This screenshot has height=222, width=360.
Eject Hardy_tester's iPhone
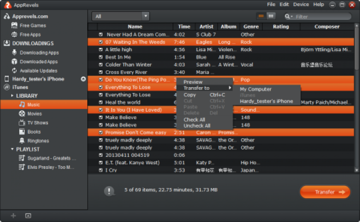(x=84, y=79)
